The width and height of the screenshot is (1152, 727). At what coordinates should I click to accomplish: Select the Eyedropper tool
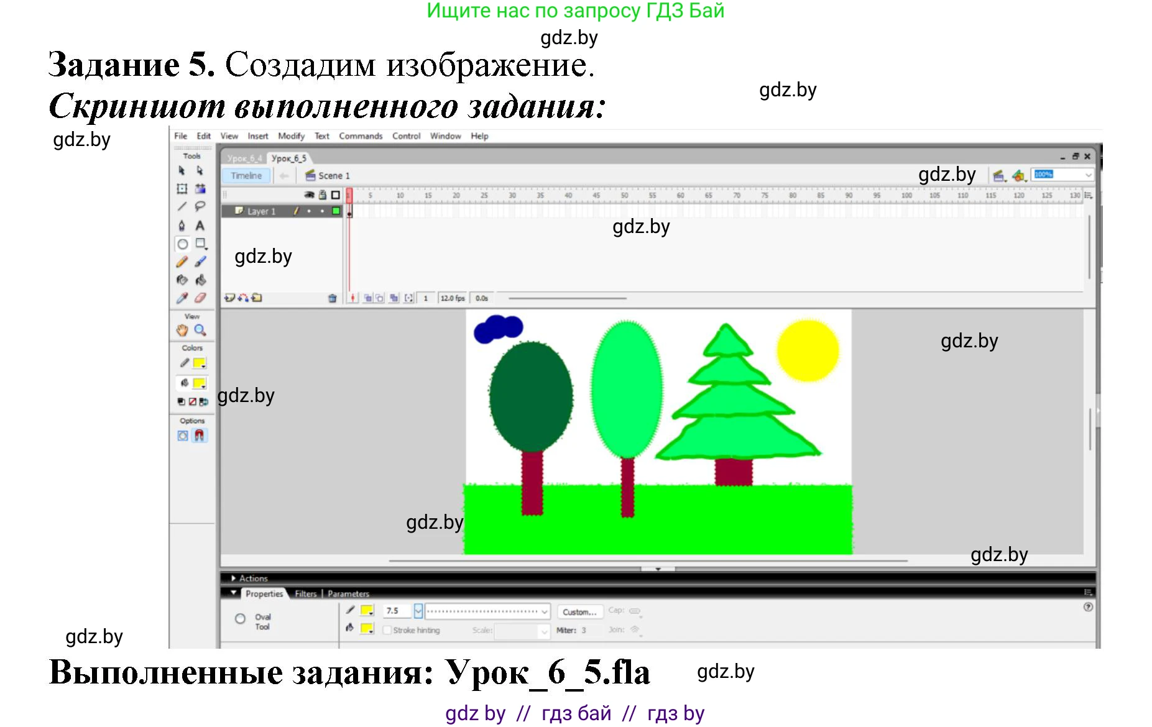coord(182,298)
